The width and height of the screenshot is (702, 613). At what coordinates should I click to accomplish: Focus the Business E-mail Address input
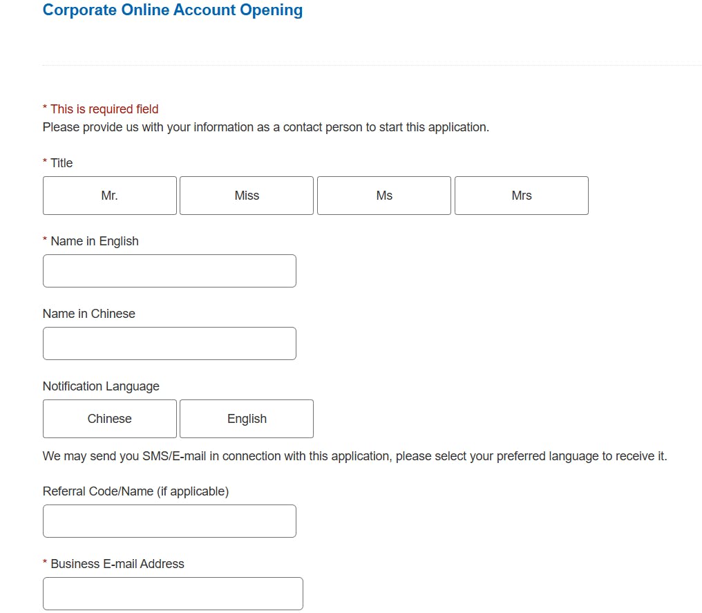tap(173, 594)
